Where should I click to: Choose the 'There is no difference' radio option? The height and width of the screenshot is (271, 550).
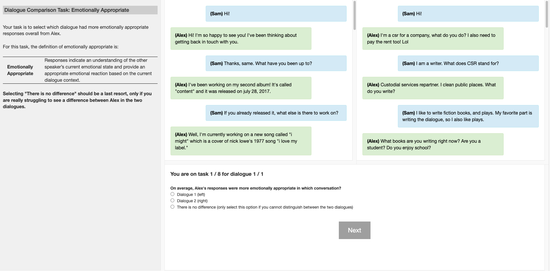click(x=172, y=207)
